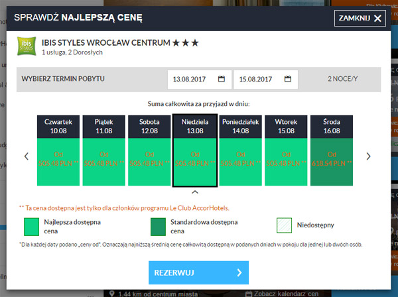Collapse details using the chevron below Niedziela
398x297 pixels.
click(195, 192)
